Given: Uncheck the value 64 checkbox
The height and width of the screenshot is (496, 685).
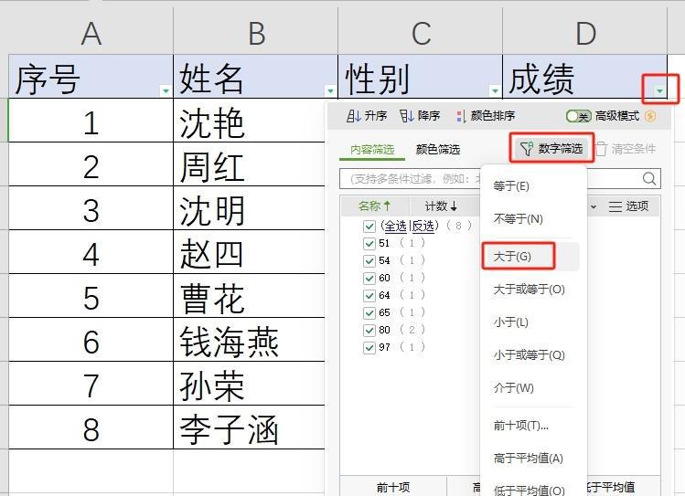Looking at the screenshot, I should tap(369, 295).
